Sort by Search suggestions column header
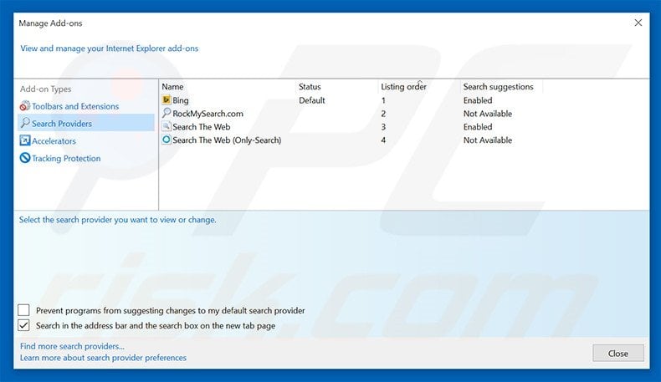661x382 pixels. 498,87
